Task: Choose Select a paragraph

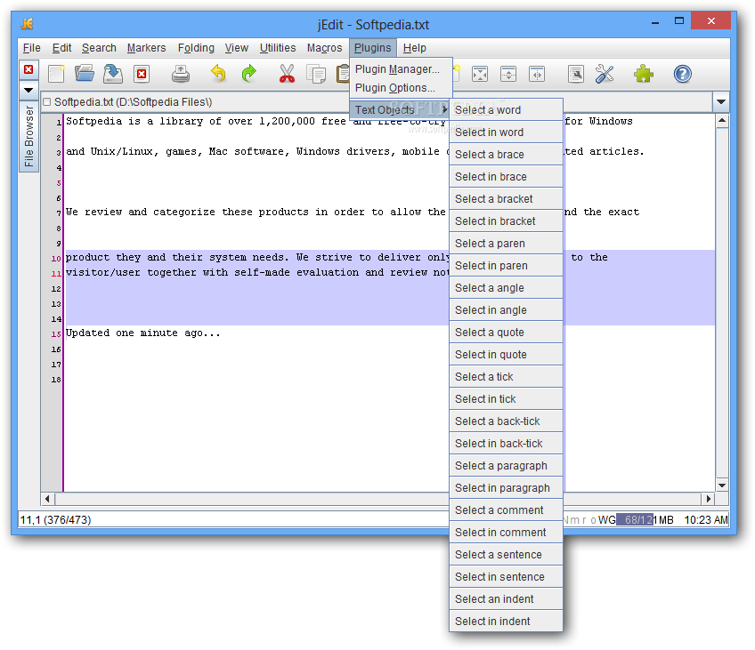Action: (x=506, y=466)
